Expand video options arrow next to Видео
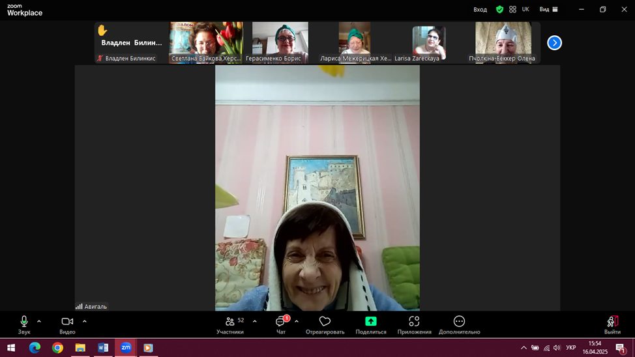The image size is (635, 357). click(84, 321)
